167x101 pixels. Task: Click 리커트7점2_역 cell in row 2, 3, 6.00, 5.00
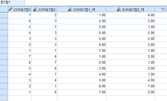click(131, 45)
